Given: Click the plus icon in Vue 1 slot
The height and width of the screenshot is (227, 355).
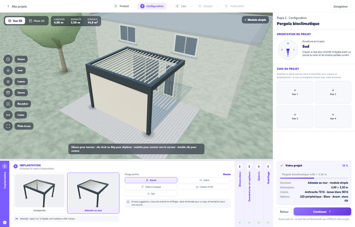Looking at the screenshot, I should coord(295,90).
